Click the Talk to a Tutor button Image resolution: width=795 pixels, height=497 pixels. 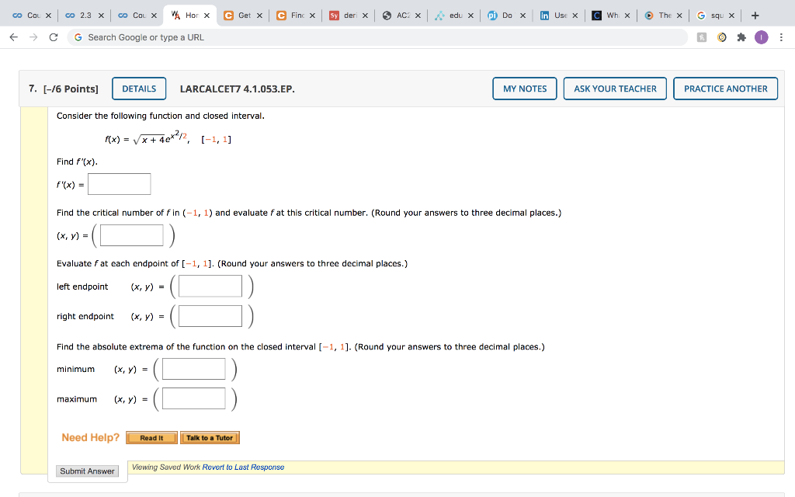pos(210,437)
